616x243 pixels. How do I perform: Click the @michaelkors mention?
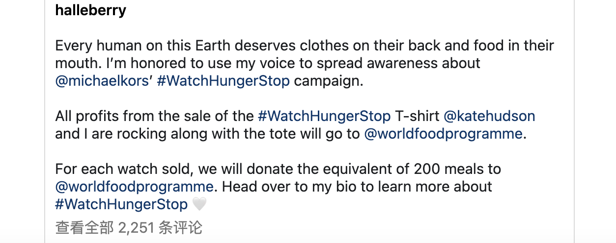click(x=102, y=81)
